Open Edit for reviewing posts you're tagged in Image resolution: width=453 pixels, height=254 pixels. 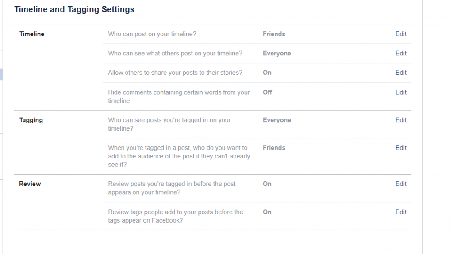tap(401, 184)
